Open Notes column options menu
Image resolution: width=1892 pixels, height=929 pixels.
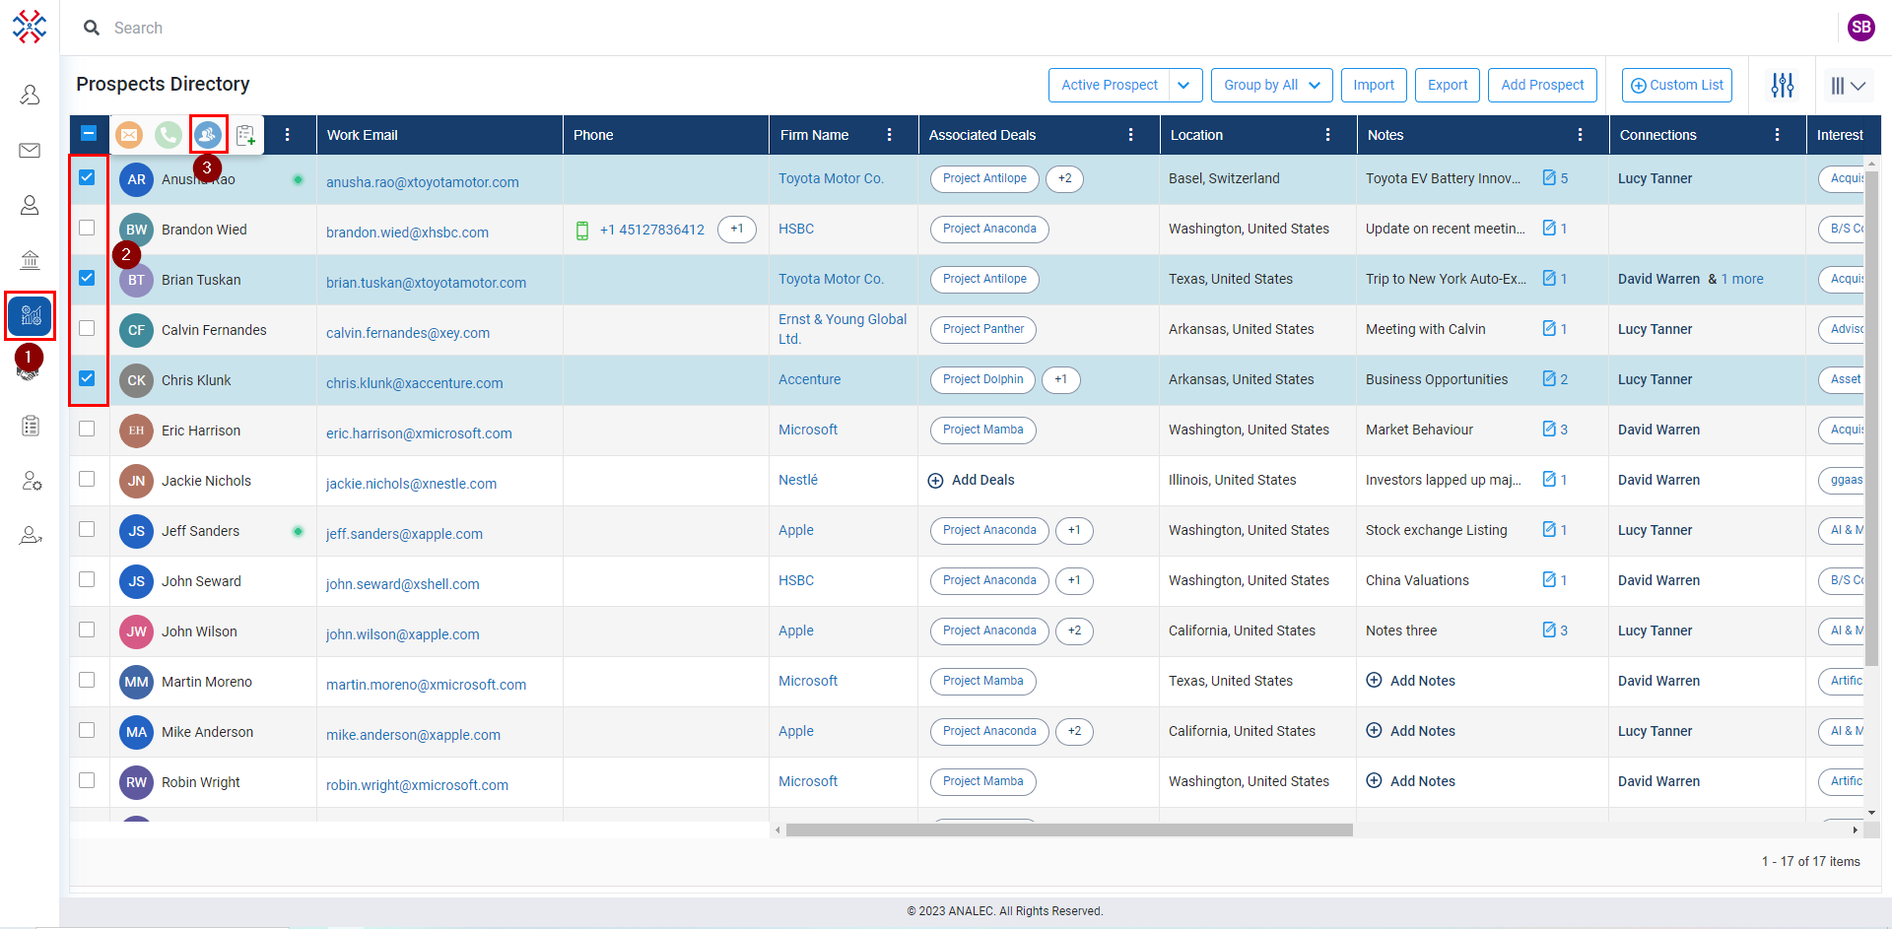point(1580,135)
